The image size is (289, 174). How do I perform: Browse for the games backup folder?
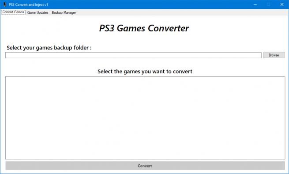[274, 55]
